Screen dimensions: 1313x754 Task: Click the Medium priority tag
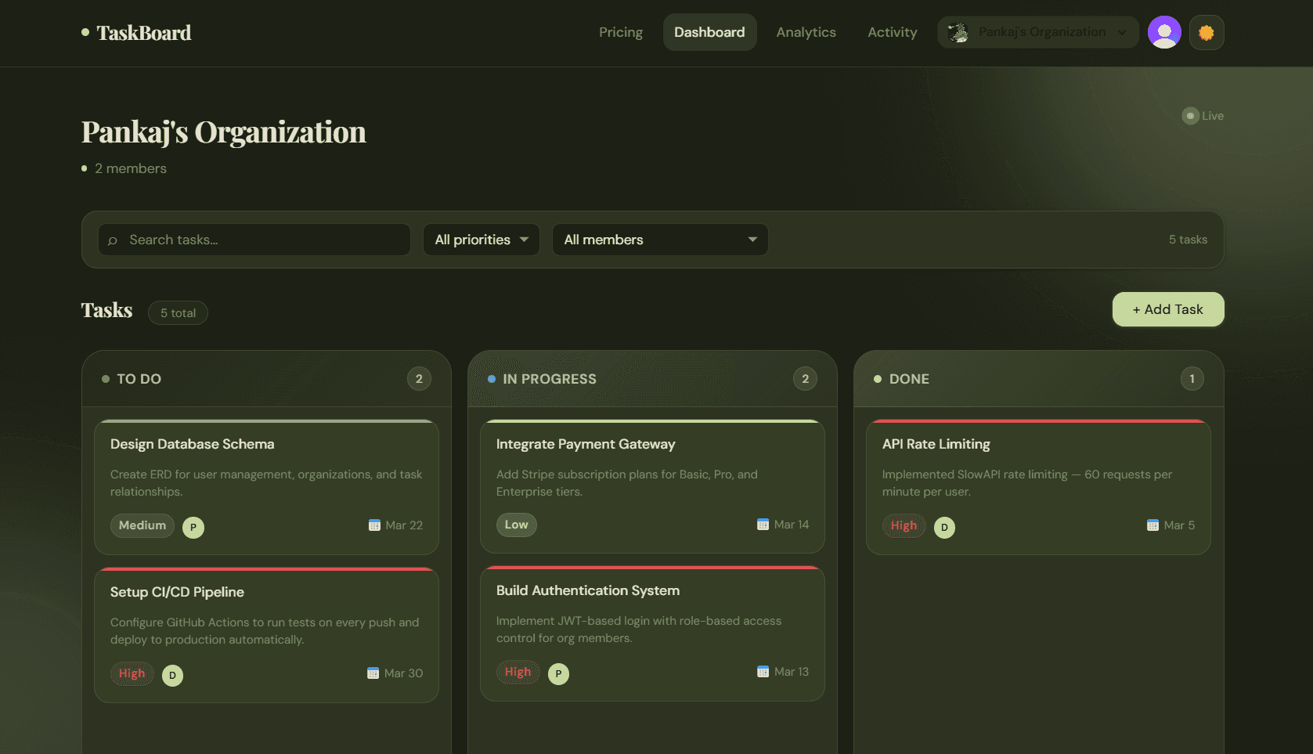(x=142, y=525)
